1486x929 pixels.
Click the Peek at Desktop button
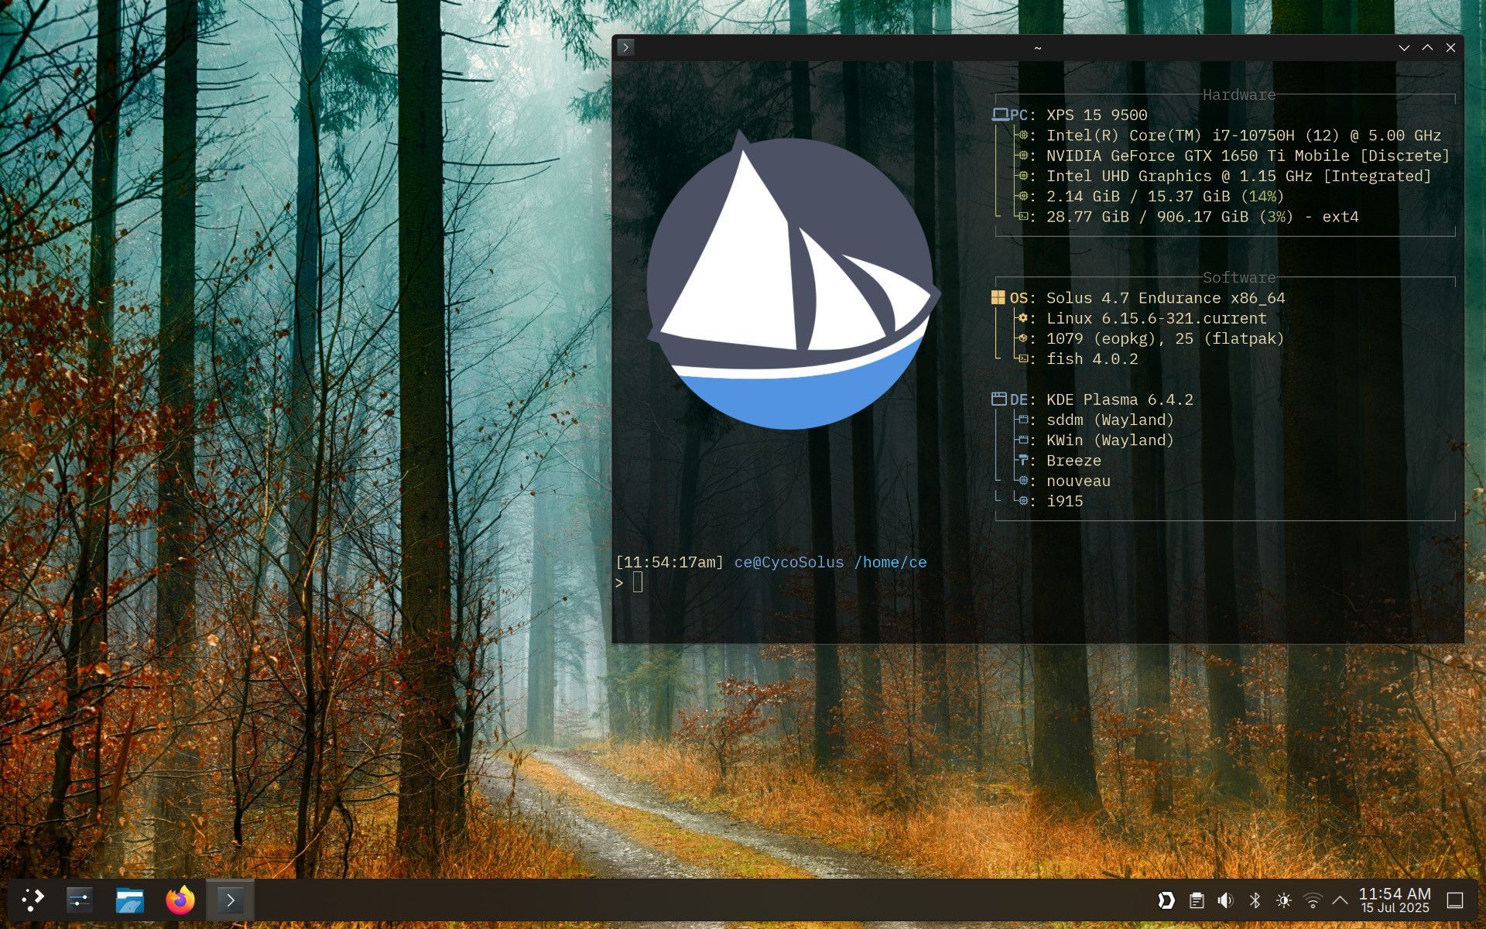coord(1455,900)
